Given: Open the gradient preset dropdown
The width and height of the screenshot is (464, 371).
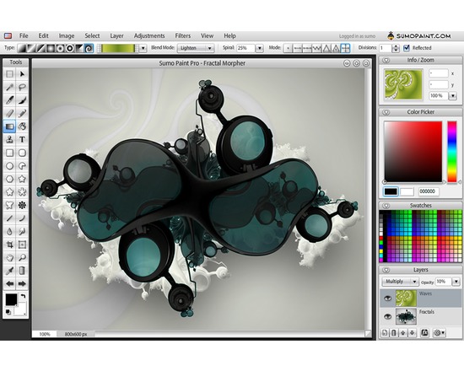Looking at the screenshot, I should click(x=143, y=48).
